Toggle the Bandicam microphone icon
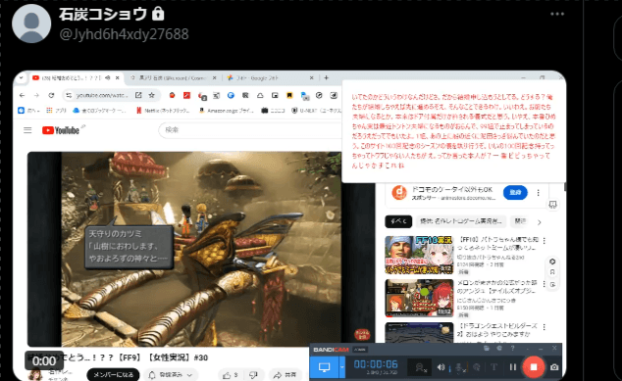This screenshot has height=381, width=622. (x=458, y=368)
